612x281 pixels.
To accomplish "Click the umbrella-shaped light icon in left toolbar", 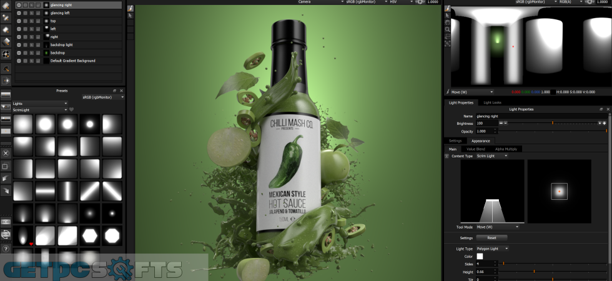I will coord(6,69).
